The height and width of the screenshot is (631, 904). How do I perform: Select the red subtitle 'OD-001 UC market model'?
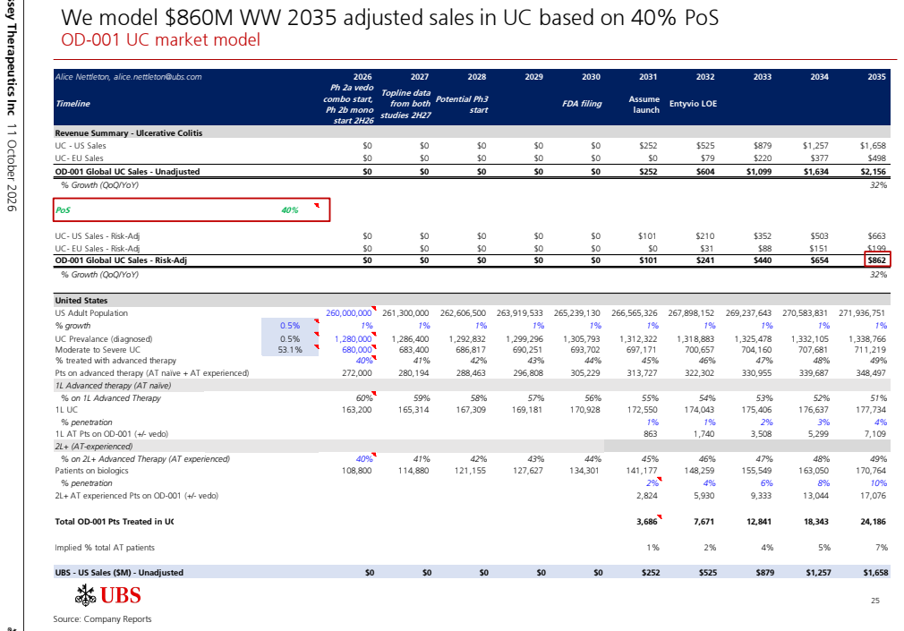coord(161,39)
